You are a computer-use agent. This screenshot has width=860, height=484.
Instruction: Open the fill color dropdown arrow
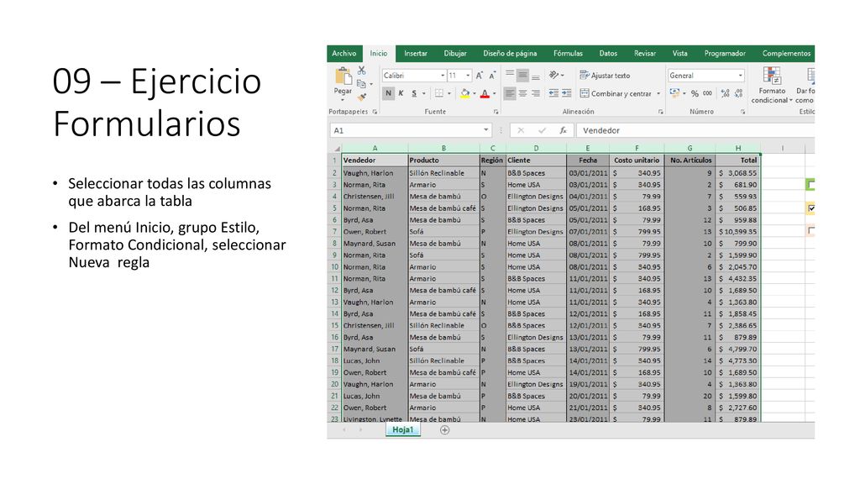pos(475,94)
